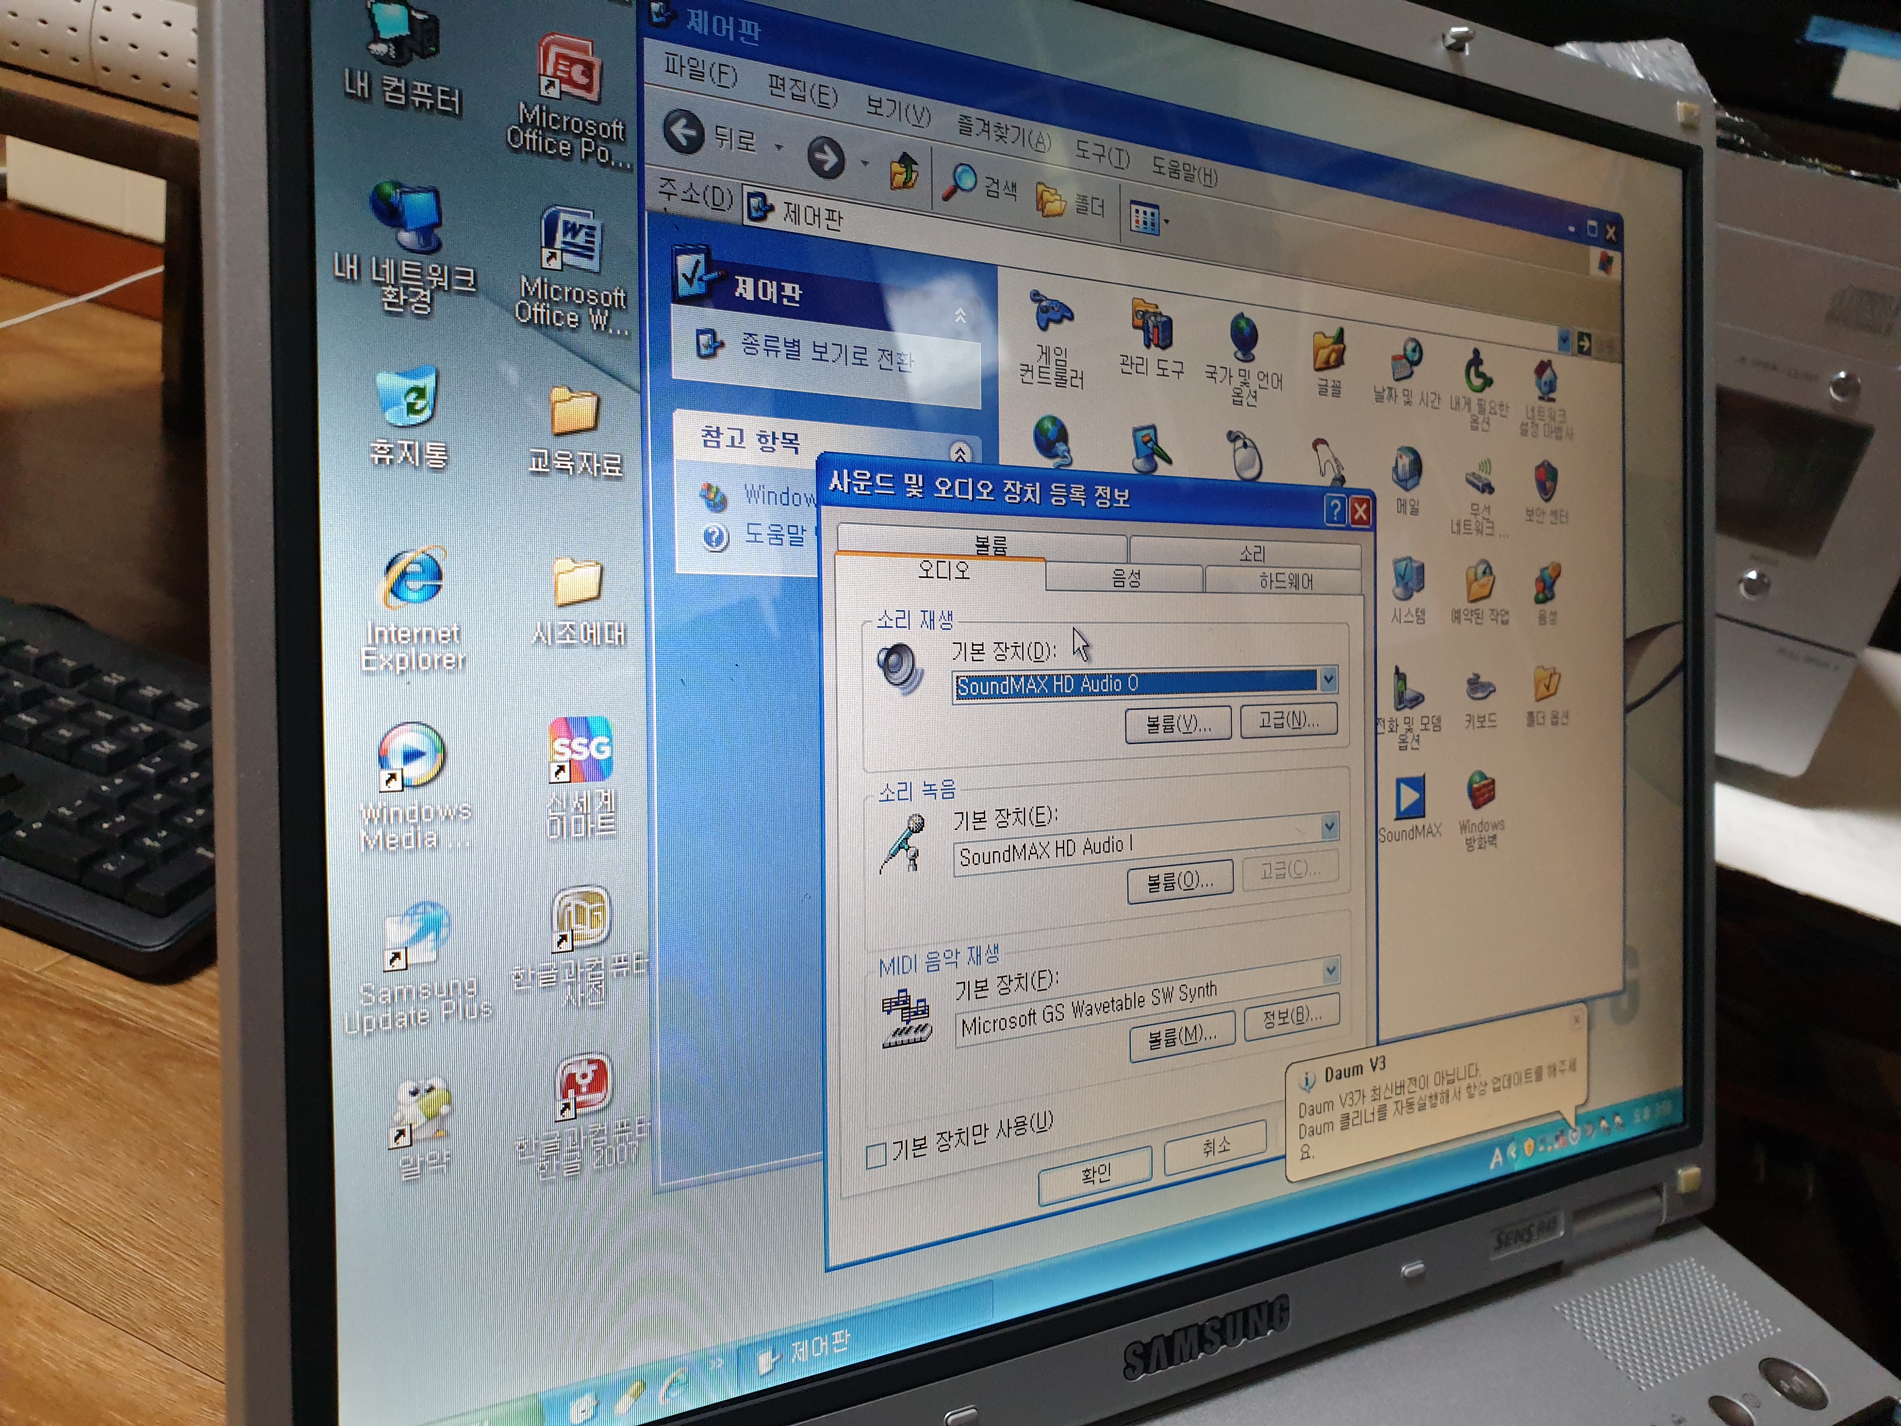Open the 소리 녹음 default device dropdown
1901x1426 pixels.
pyautogui.click(x=1330, y=827)
